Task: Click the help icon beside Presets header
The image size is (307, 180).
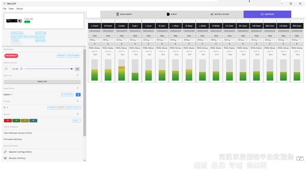Action: click(77, 101)
